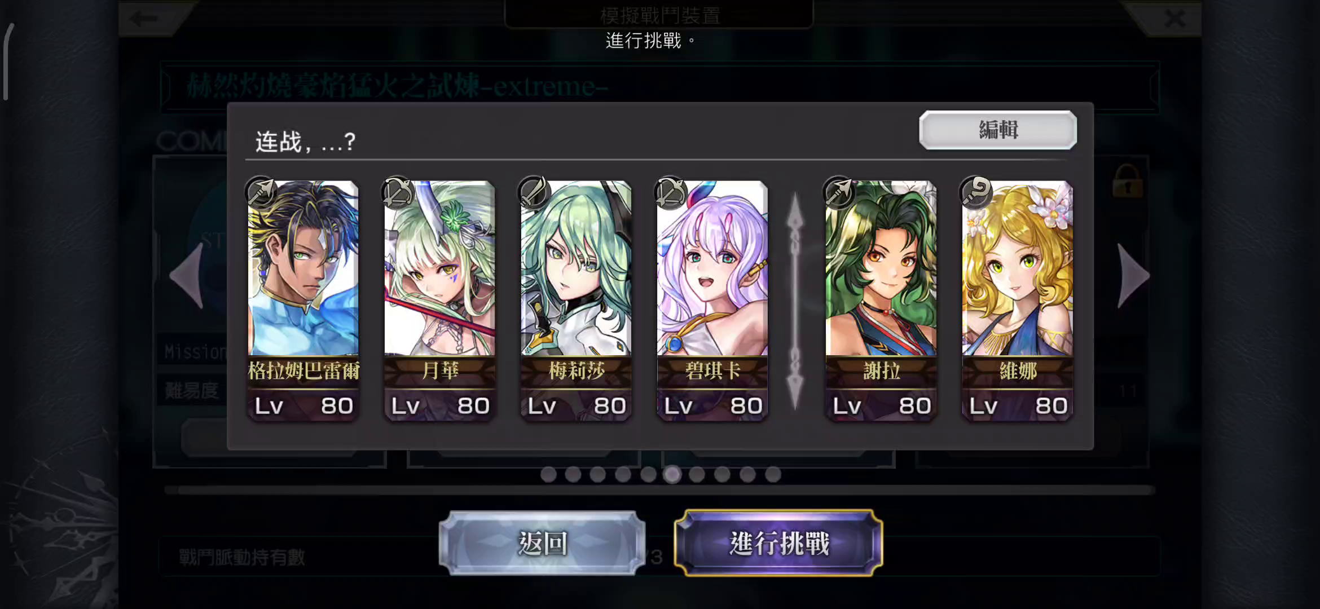Click the staff weapon icon on 維娜 card
This screenshot has width=1320, height=609.
[976, 192]
